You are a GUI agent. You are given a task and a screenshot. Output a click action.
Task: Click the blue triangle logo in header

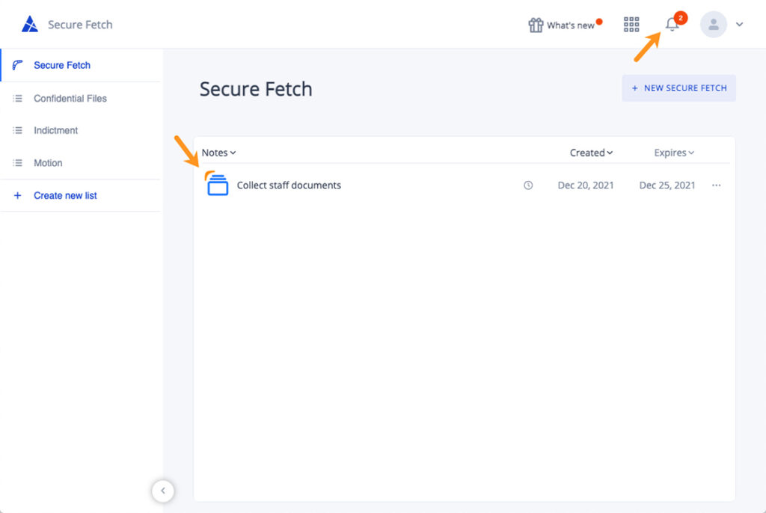tap(30, 24)
